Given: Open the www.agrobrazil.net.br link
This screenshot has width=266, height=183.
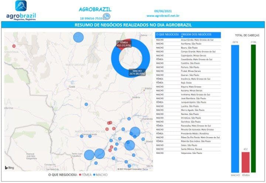Looking at the screenshot, I should 163,16.
